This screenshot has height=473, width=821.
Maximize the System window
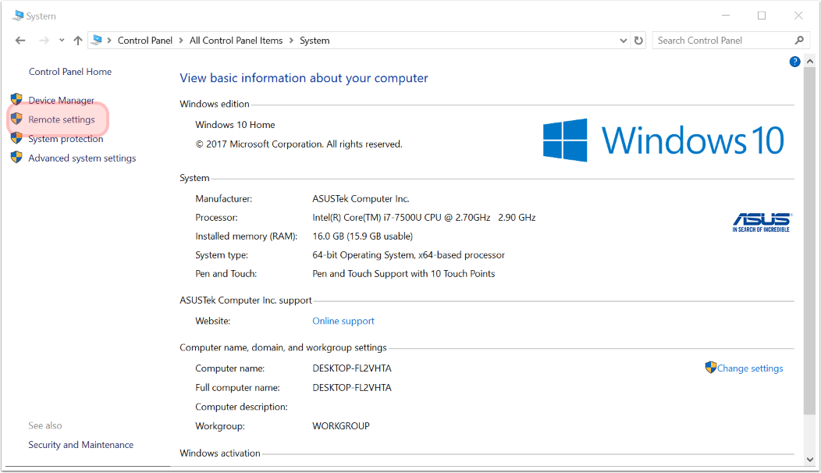tap(762, 16)
